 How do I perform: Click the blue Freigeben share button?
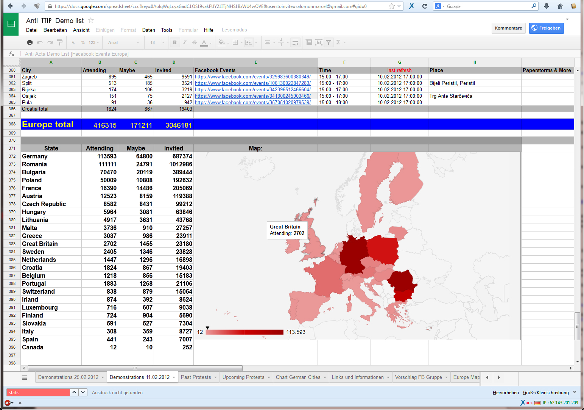546,28
